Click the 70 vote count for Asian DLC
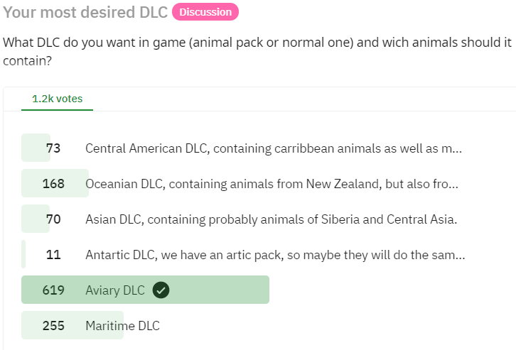Screen dimensions: 516x350 (53, 219)
